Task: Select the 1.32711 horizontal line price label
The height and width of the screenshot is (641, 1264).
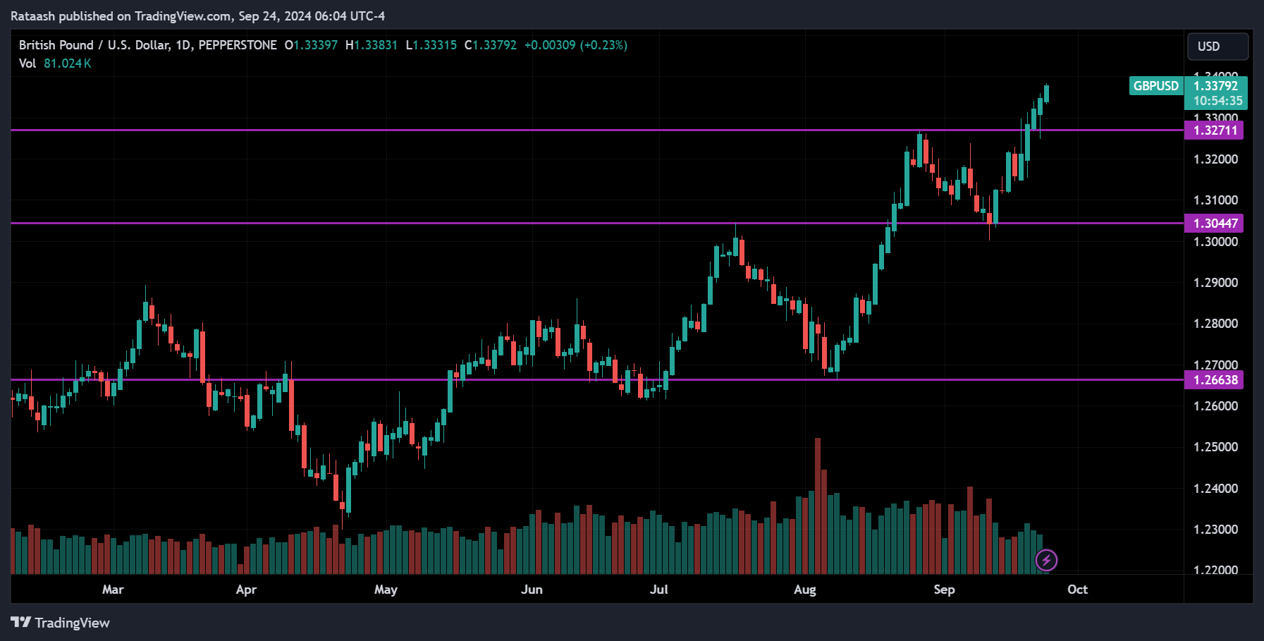Action: (x=1215, y=130)
